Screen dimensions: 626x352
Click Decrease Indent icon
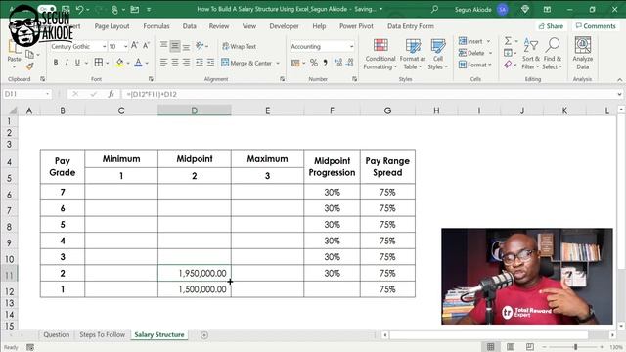point(200,63)
